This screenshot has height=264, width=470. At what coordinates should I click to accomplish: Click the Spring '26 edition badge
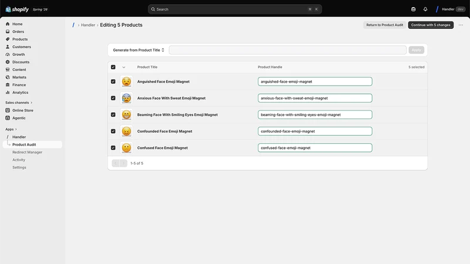pyautogui.click(x=40, y=9)
